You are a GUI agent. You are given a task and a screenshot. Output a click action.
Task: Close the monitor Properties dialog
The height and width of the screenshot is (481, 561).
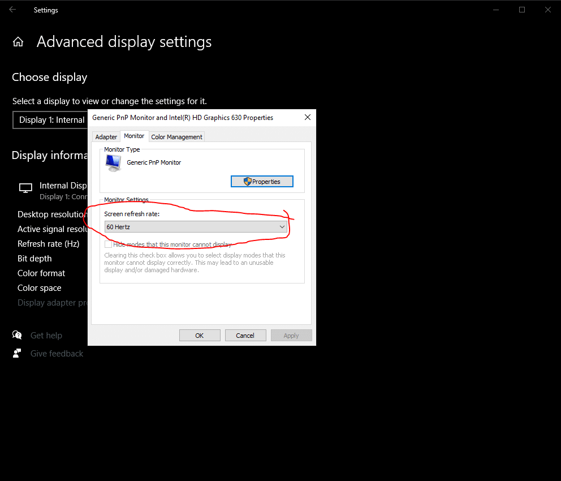click(x=308, y=117)
